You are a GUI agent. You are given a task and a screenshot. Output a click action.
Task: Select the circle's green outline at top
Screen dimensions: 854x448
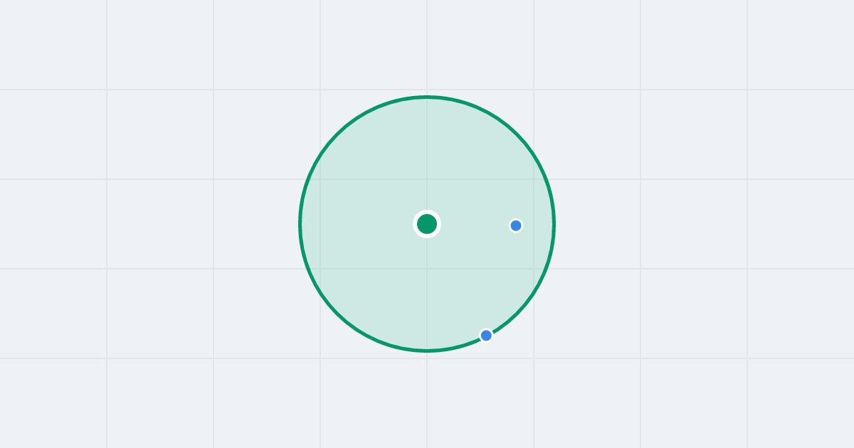pos(427,97)
